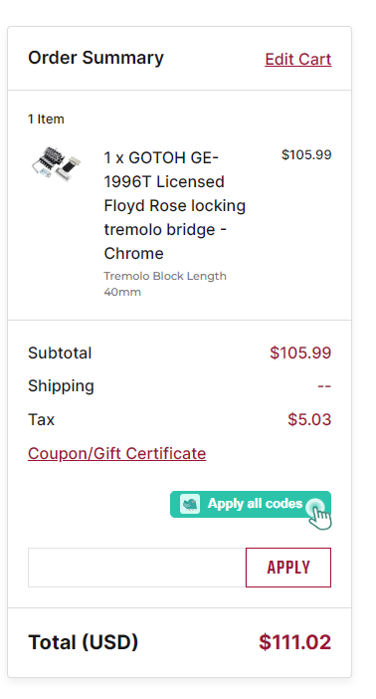Viewport: 376px width, 699px height.
Task: Click the green Apply all codes button
Action: tap(251, 504)
